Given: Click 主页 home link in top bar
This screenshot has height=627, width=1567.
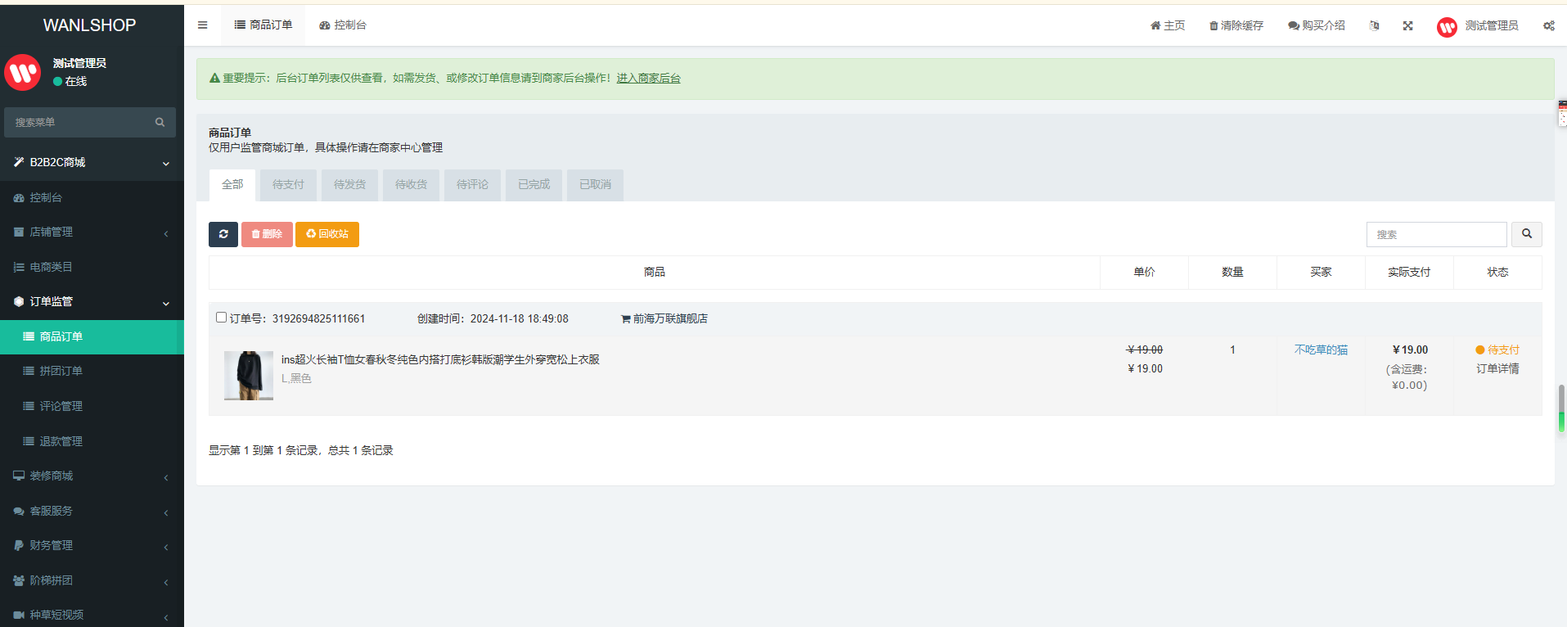Looking at the screenshot, I should point(1168,25).
